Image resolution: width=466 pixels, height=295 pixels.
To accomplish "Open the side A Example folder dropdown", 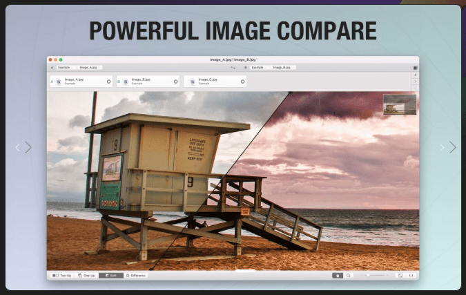I will [x=66, y=68].
